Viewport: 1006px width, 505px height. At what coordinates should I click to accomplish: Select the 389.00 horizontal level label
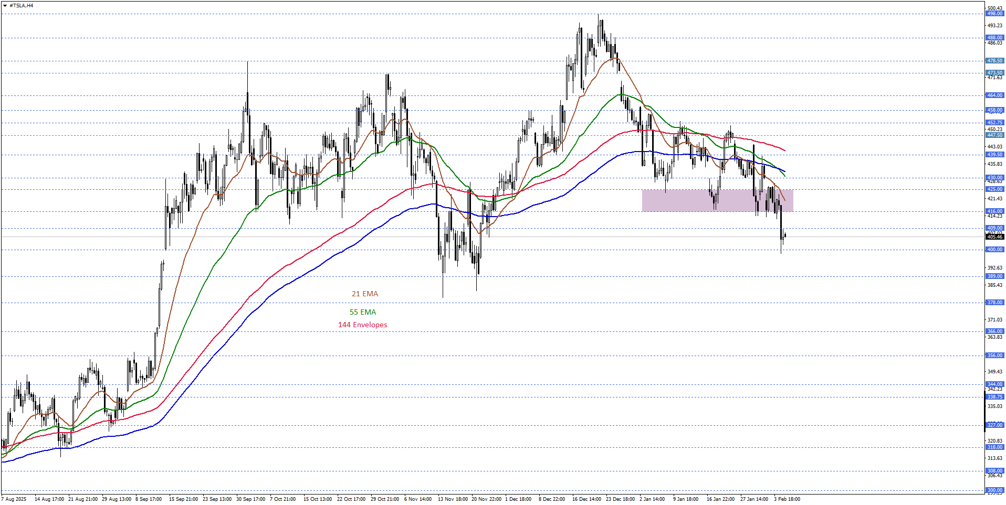(x=994, y=276)
